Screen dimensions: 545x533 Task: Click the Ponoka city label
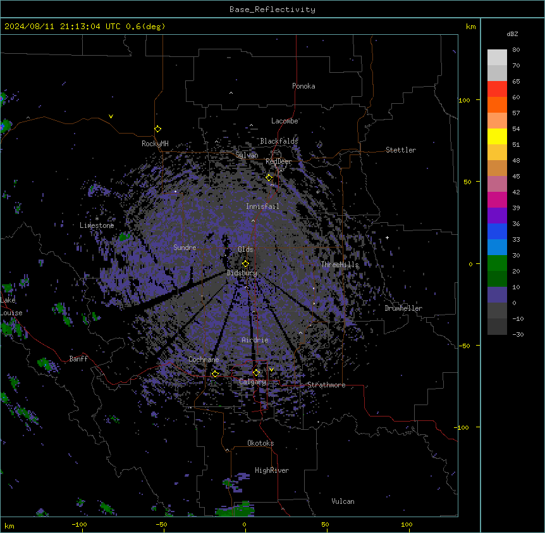click(303, 86)
